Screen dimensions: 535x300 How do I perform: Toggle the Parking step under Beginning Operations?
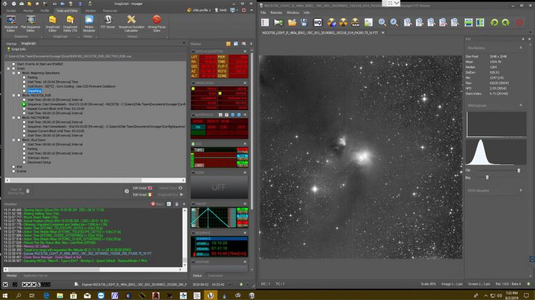coord(24,77)
